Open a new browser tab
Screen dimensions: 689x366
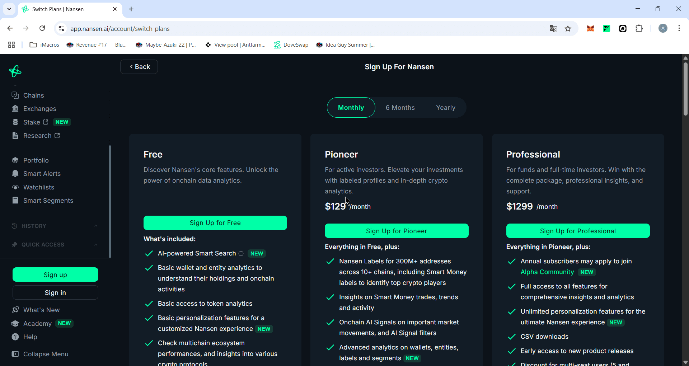(x=131, y=9)
